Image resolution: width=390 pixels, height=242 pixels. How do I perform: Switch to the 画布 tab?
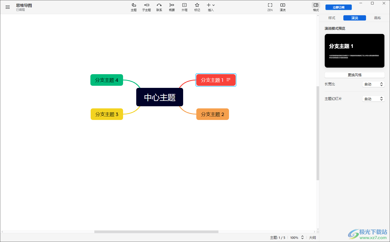(377, 18)
